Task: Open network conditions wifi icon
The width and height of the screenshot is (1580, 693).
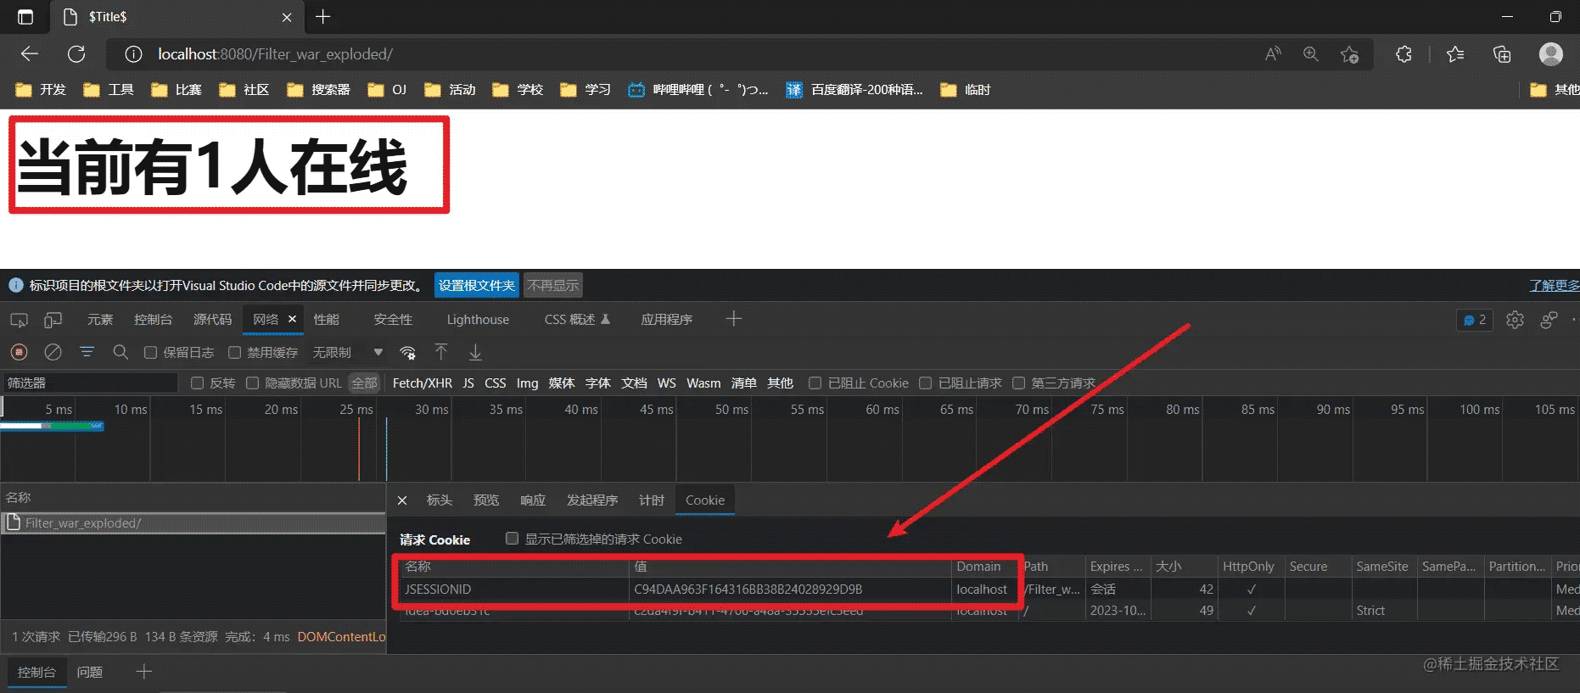Action: [408, 352]
